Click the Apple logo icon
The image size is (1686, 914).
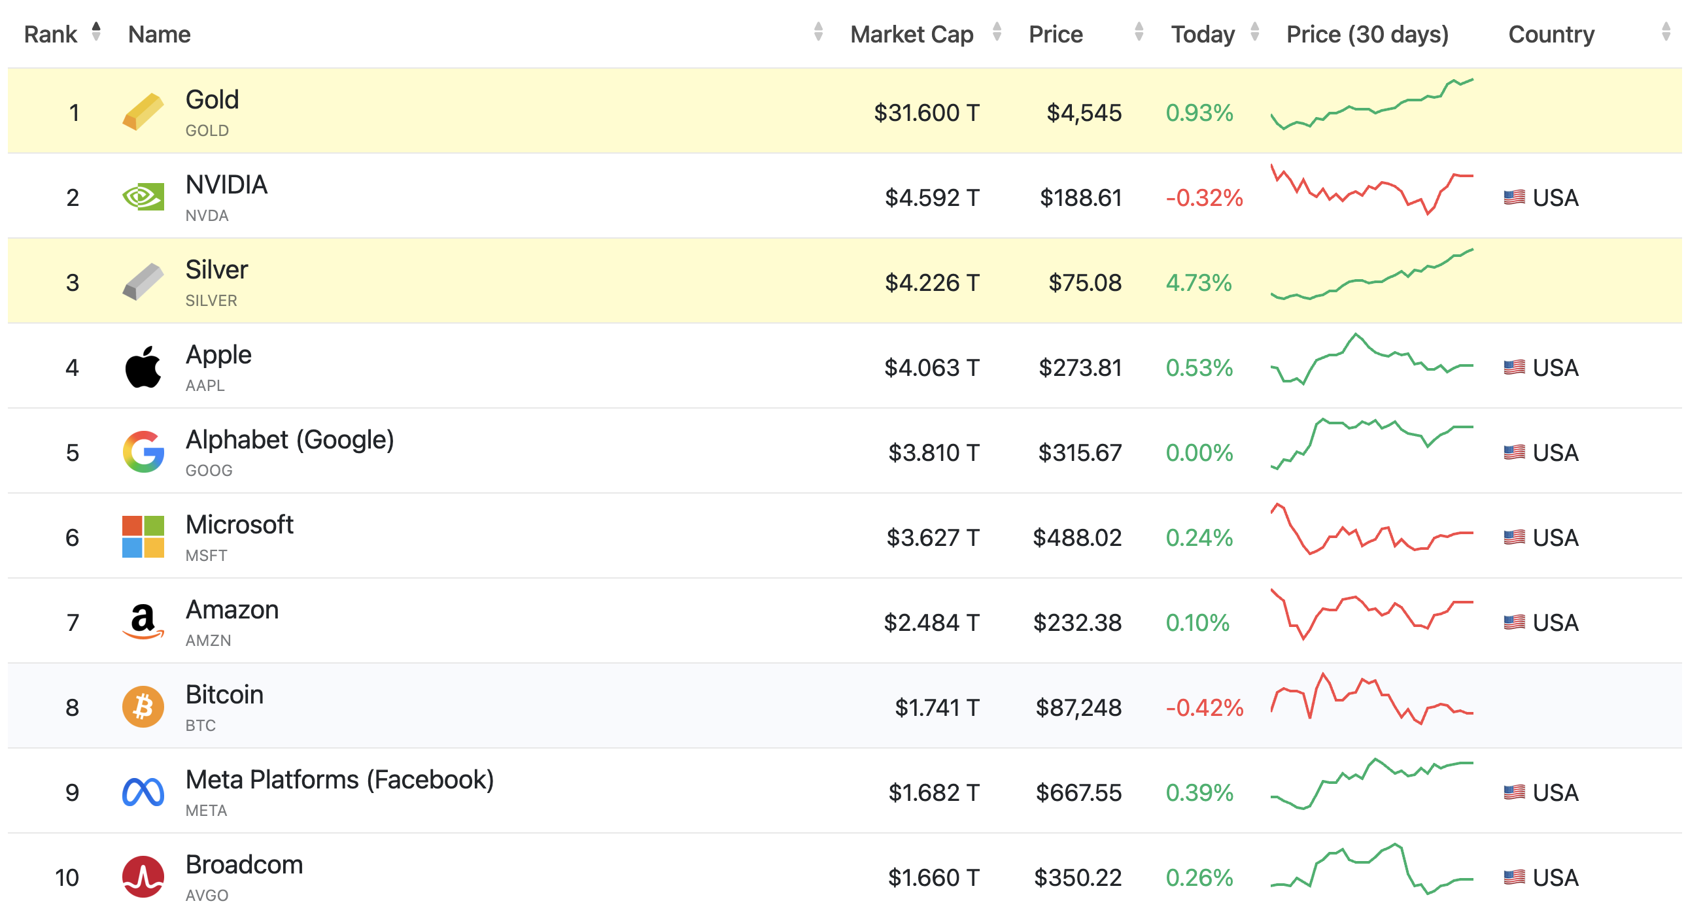pos(143,367)
